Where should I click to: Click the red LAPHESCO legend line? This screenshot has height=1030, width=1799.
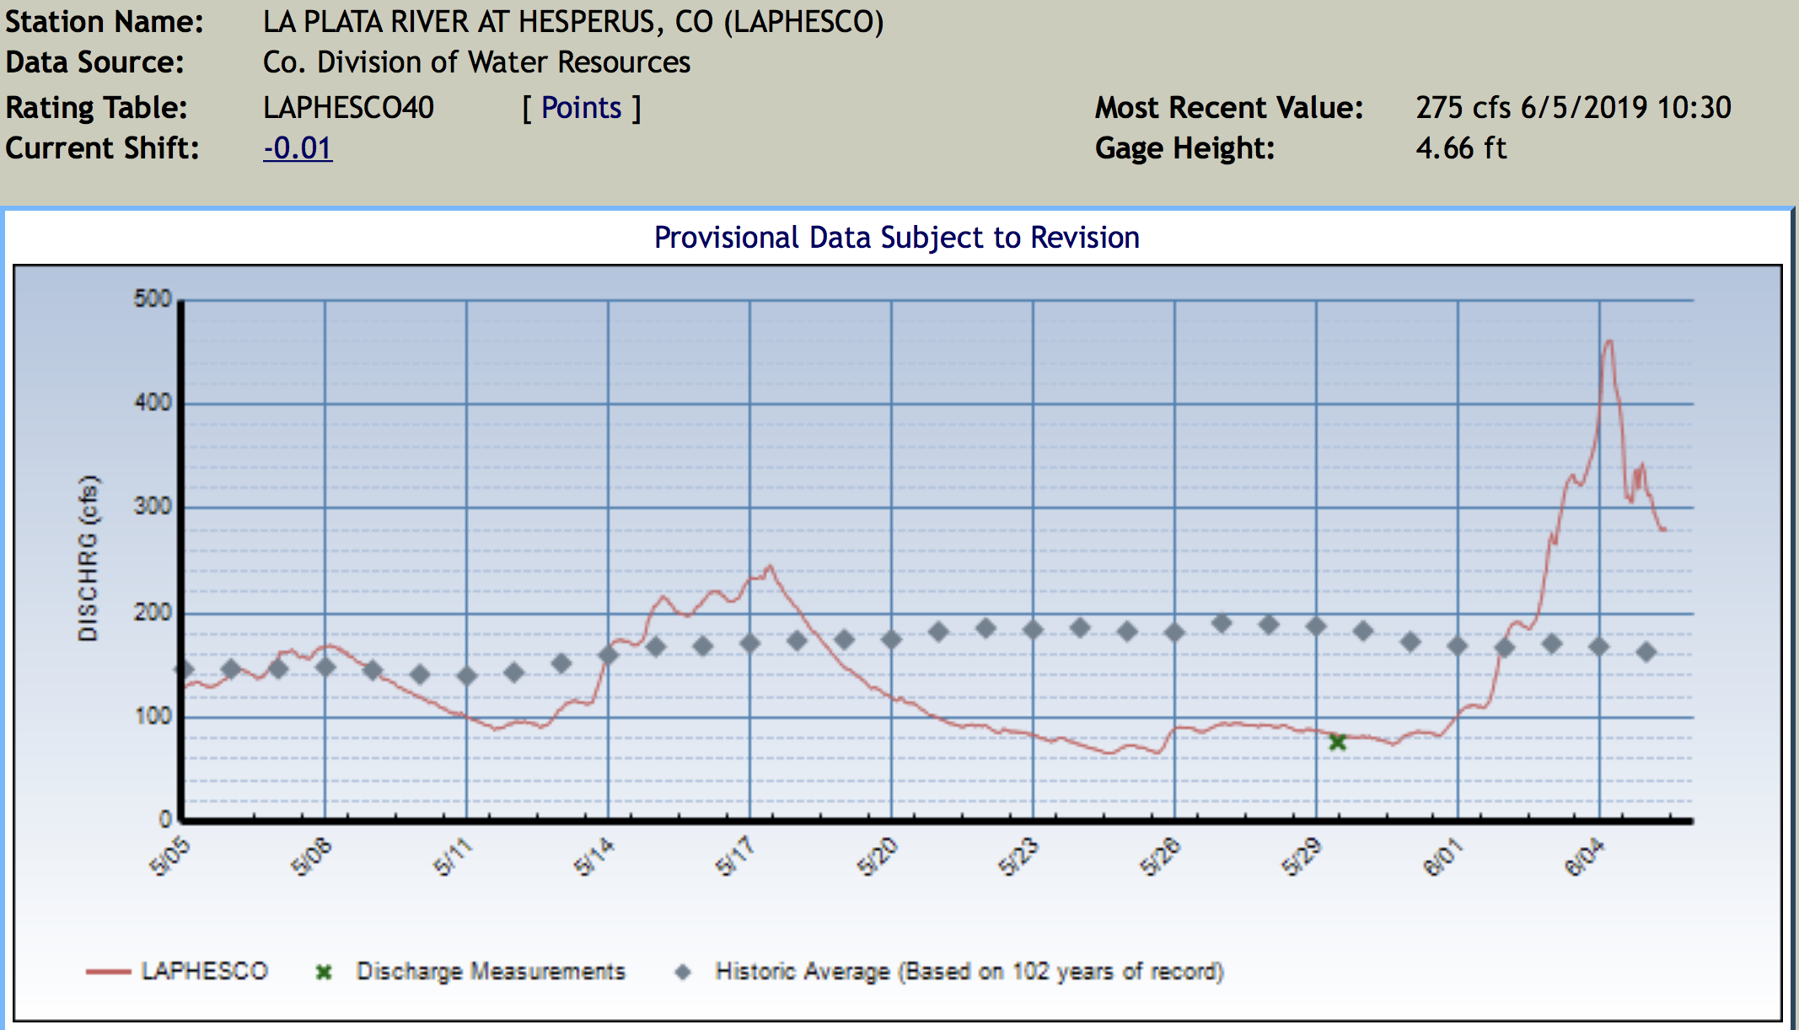coord(108,972)
